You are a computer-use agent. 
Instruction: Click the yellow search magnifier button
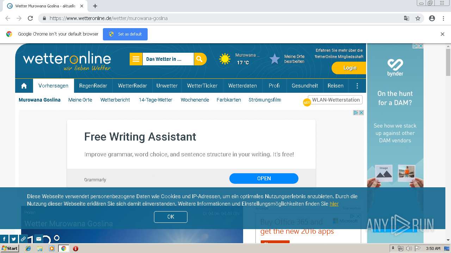[200, 59]
